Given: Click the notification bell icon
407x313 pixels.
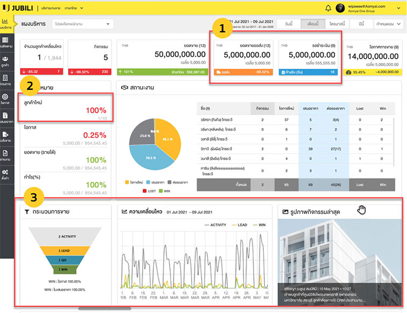Looking at the screenshot, I should point(328,8).
